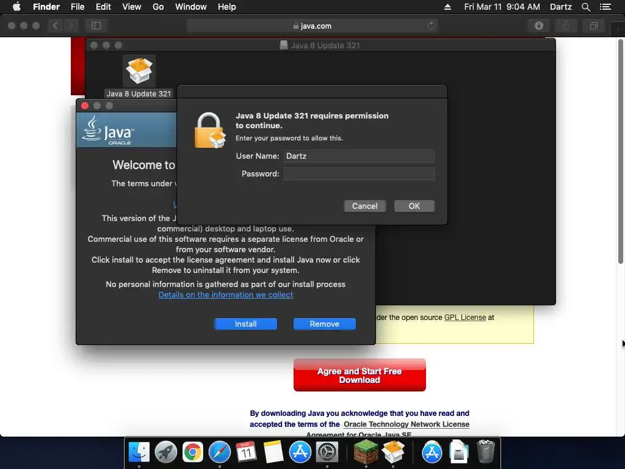Viewport: 625px width, 469px height.
Task: Click Java installer package Dock icon
Action: point(393,453)
